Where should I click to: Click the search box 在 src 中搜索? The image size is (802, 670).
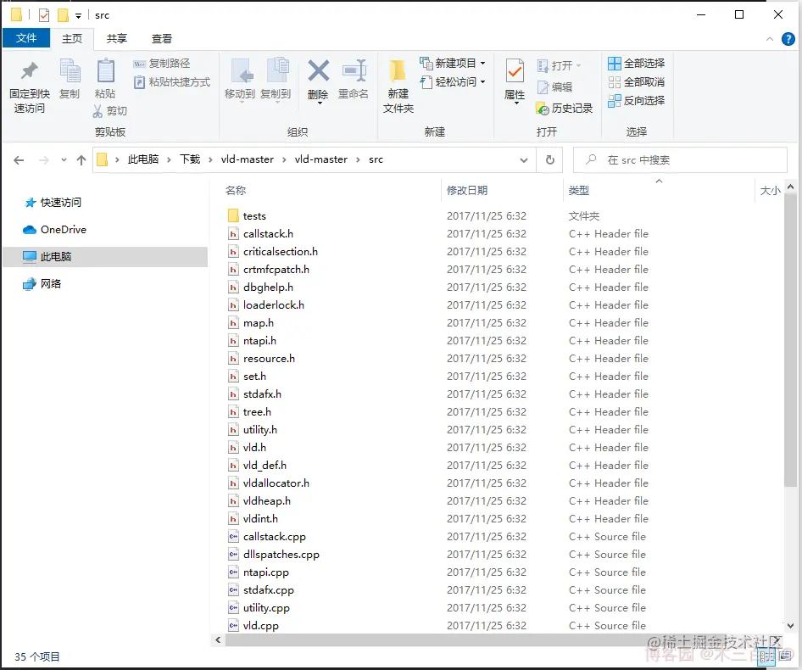click(x=680, y=160)
